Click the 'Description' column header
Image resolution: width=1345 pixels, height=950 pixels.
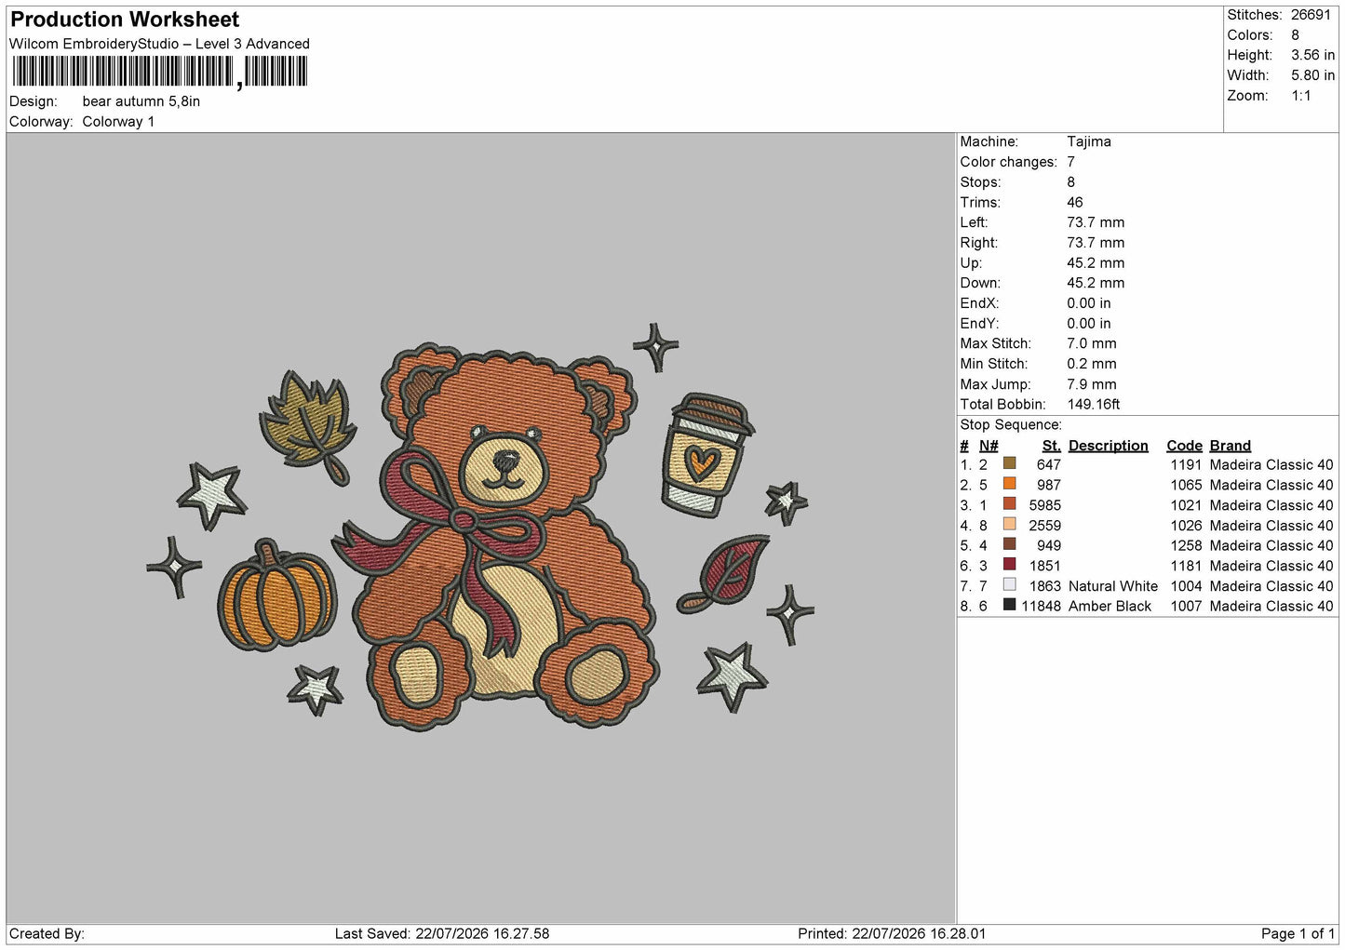(x=1109, y=446)
